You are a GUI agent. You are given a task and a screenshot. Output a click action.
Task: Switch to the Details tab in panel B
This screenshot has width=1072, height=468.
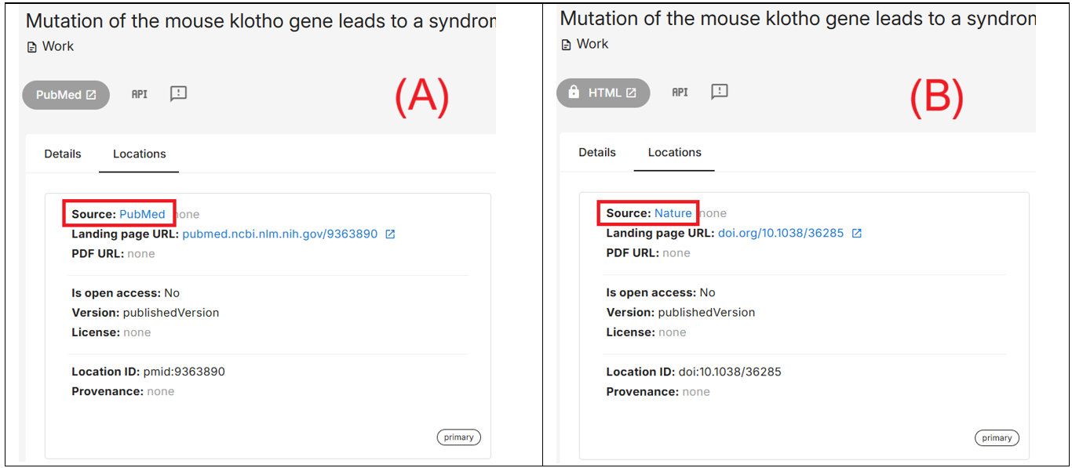pos(597,152)
